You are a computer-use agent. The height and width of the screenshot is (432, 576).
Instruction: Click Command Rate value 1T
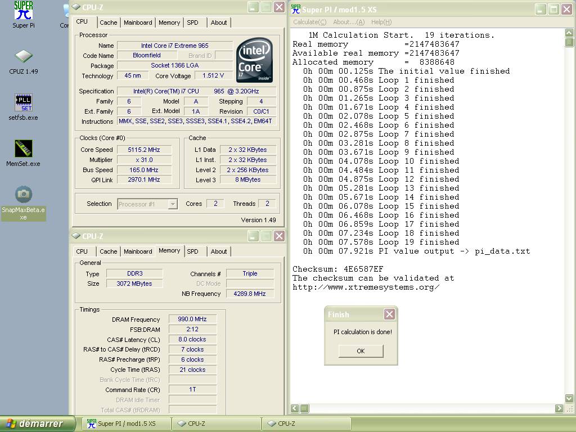click(192, 389)
